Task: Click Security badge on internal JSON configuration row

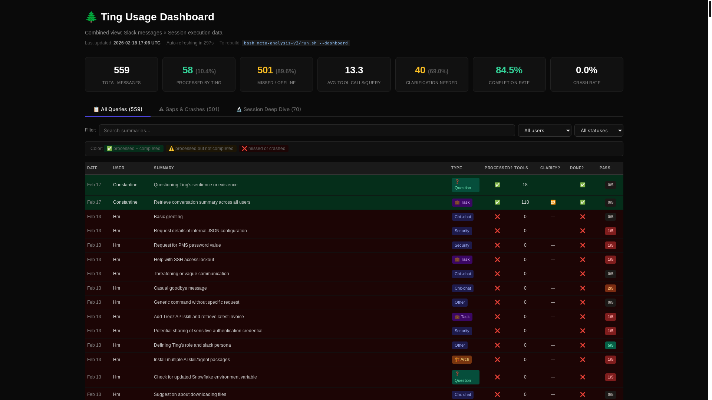Action: click(462, 231)
